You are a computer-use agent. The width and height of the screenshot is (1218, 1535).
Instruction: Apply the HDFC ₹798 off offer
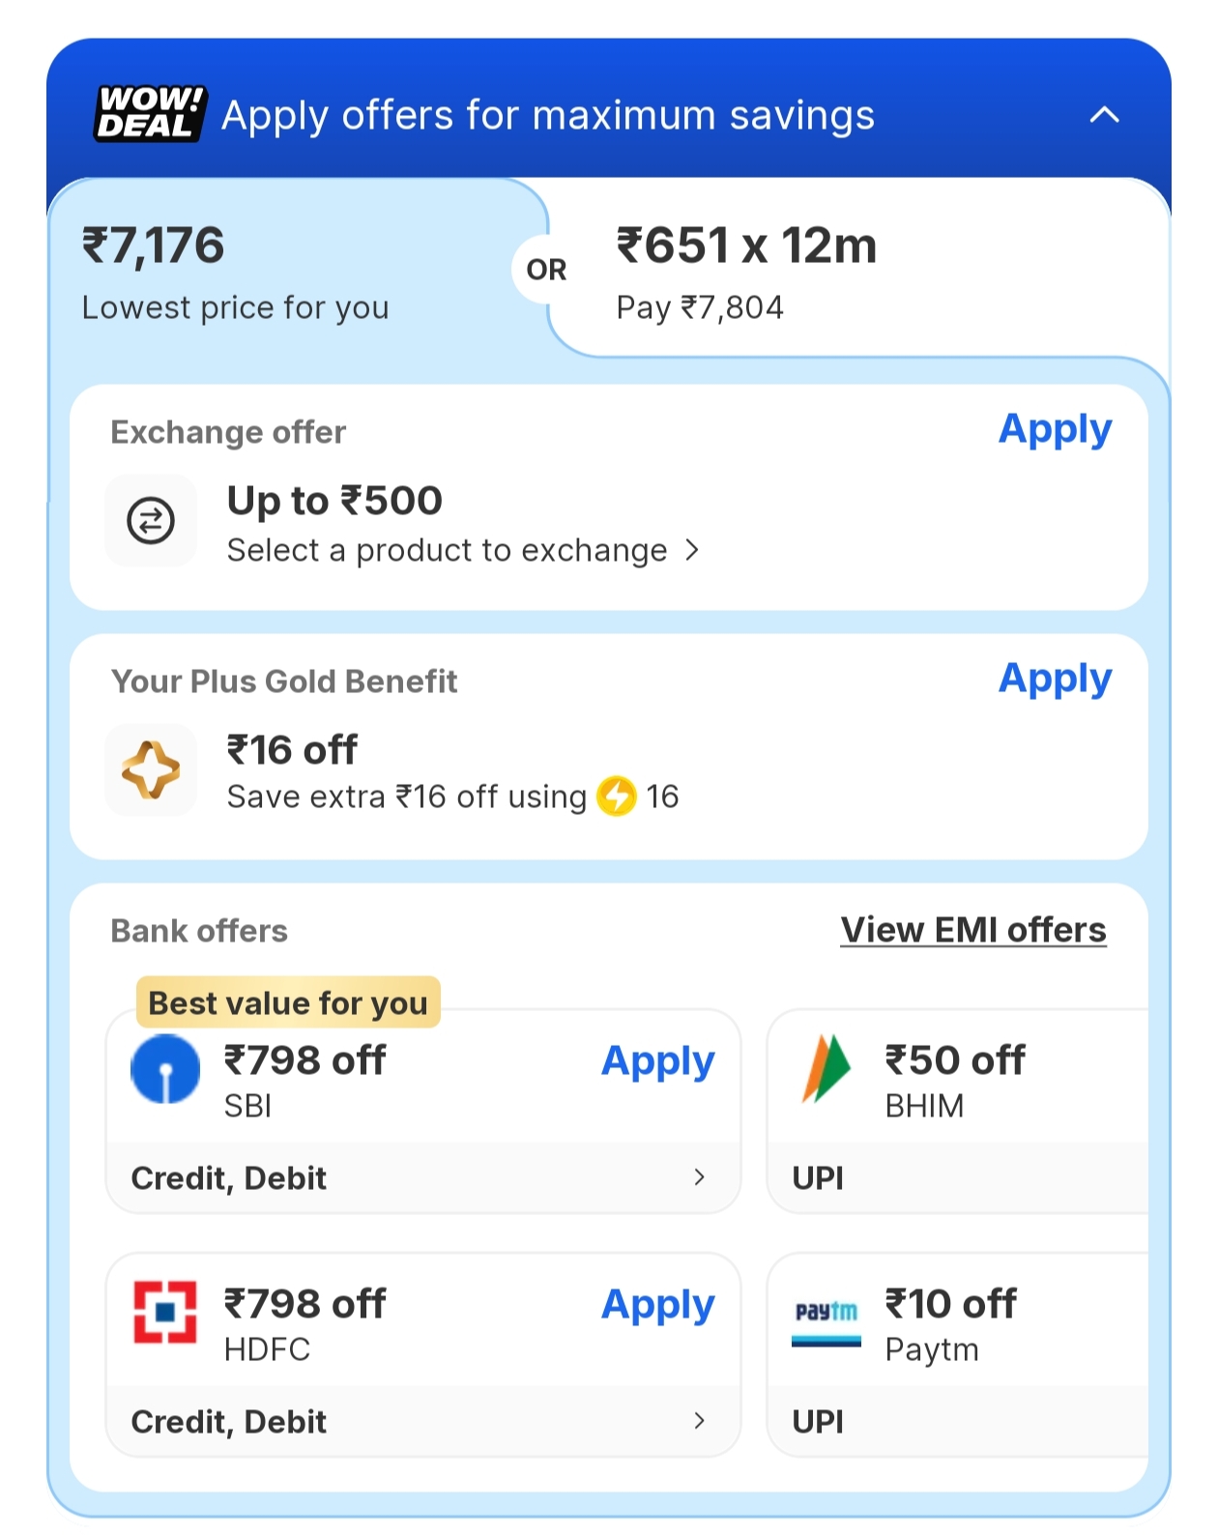(657, 1305)
